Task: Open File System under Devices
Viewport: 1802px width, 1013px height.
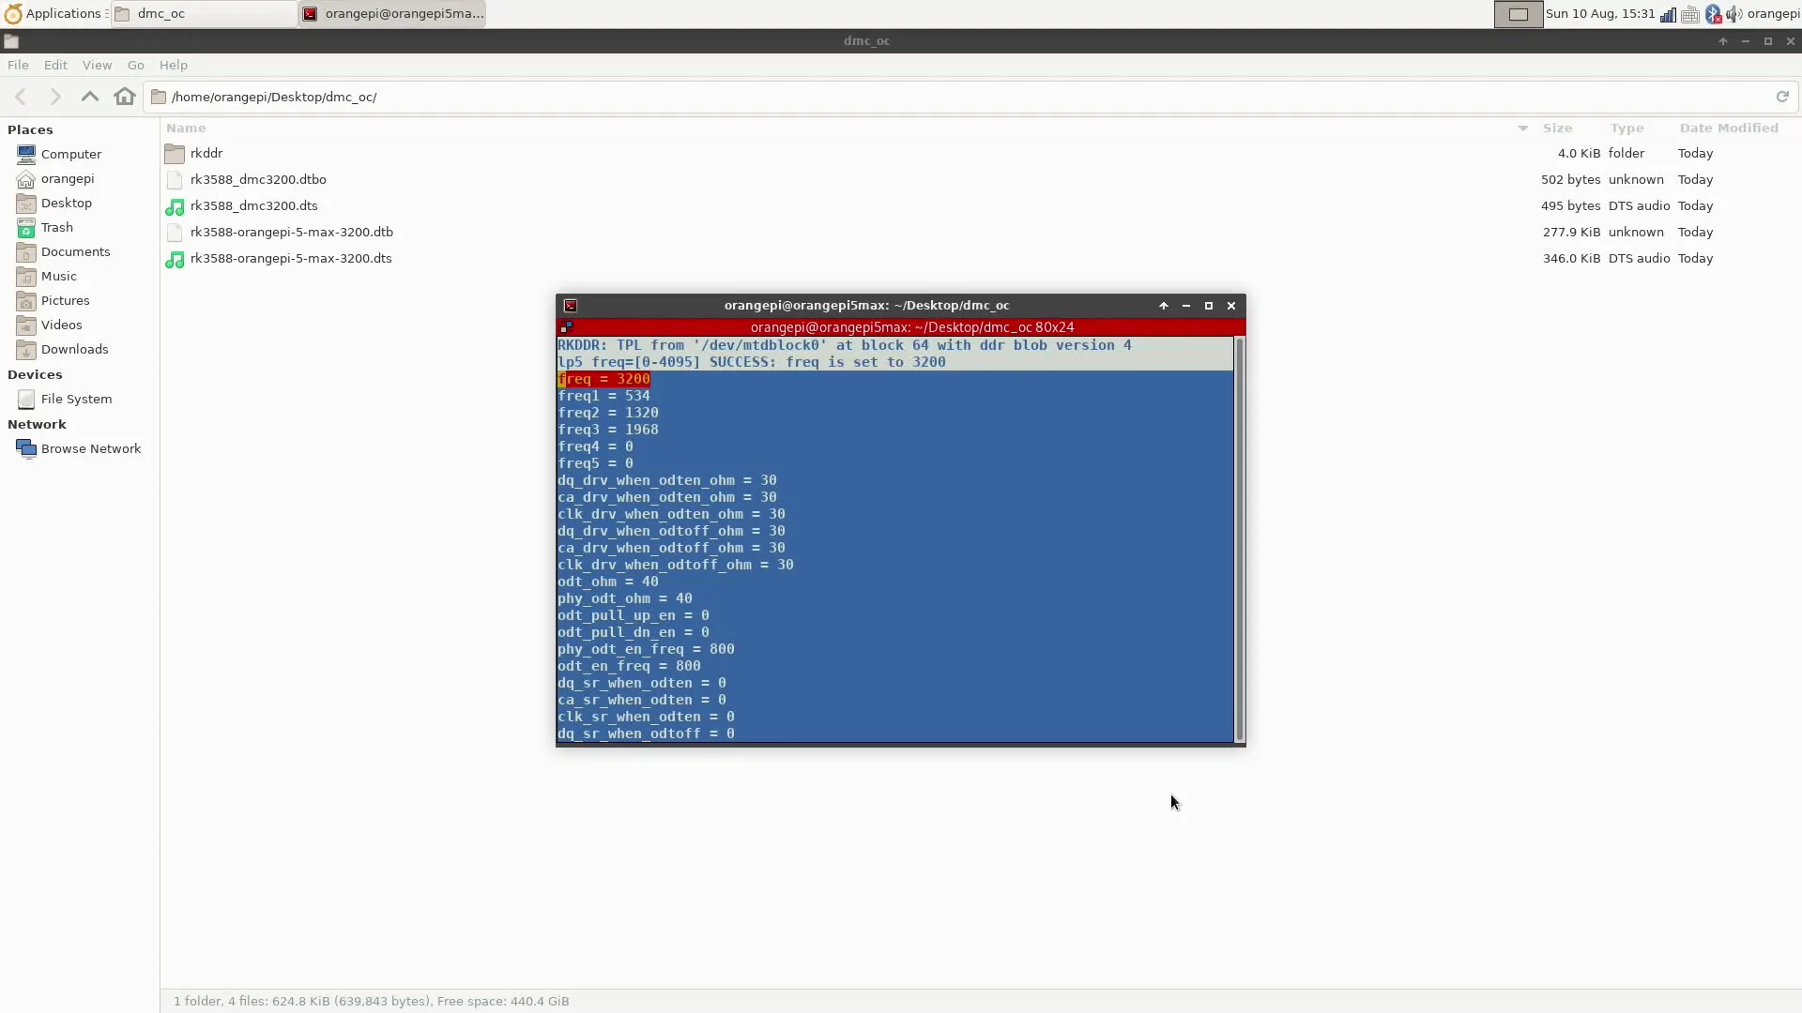Action: pyautogui.click(x=76, y=399)
